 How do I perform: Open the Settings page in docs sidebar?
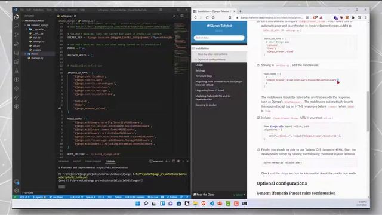point(201,70)
